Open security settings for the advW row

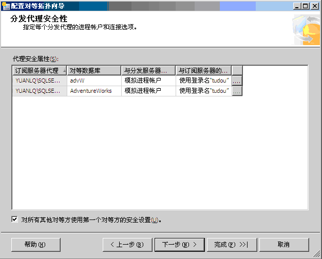[x=237, y=81]
